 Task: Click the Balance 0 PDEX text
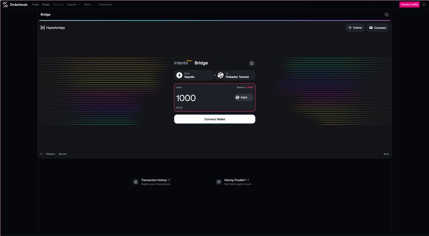(x=245, y=87)
